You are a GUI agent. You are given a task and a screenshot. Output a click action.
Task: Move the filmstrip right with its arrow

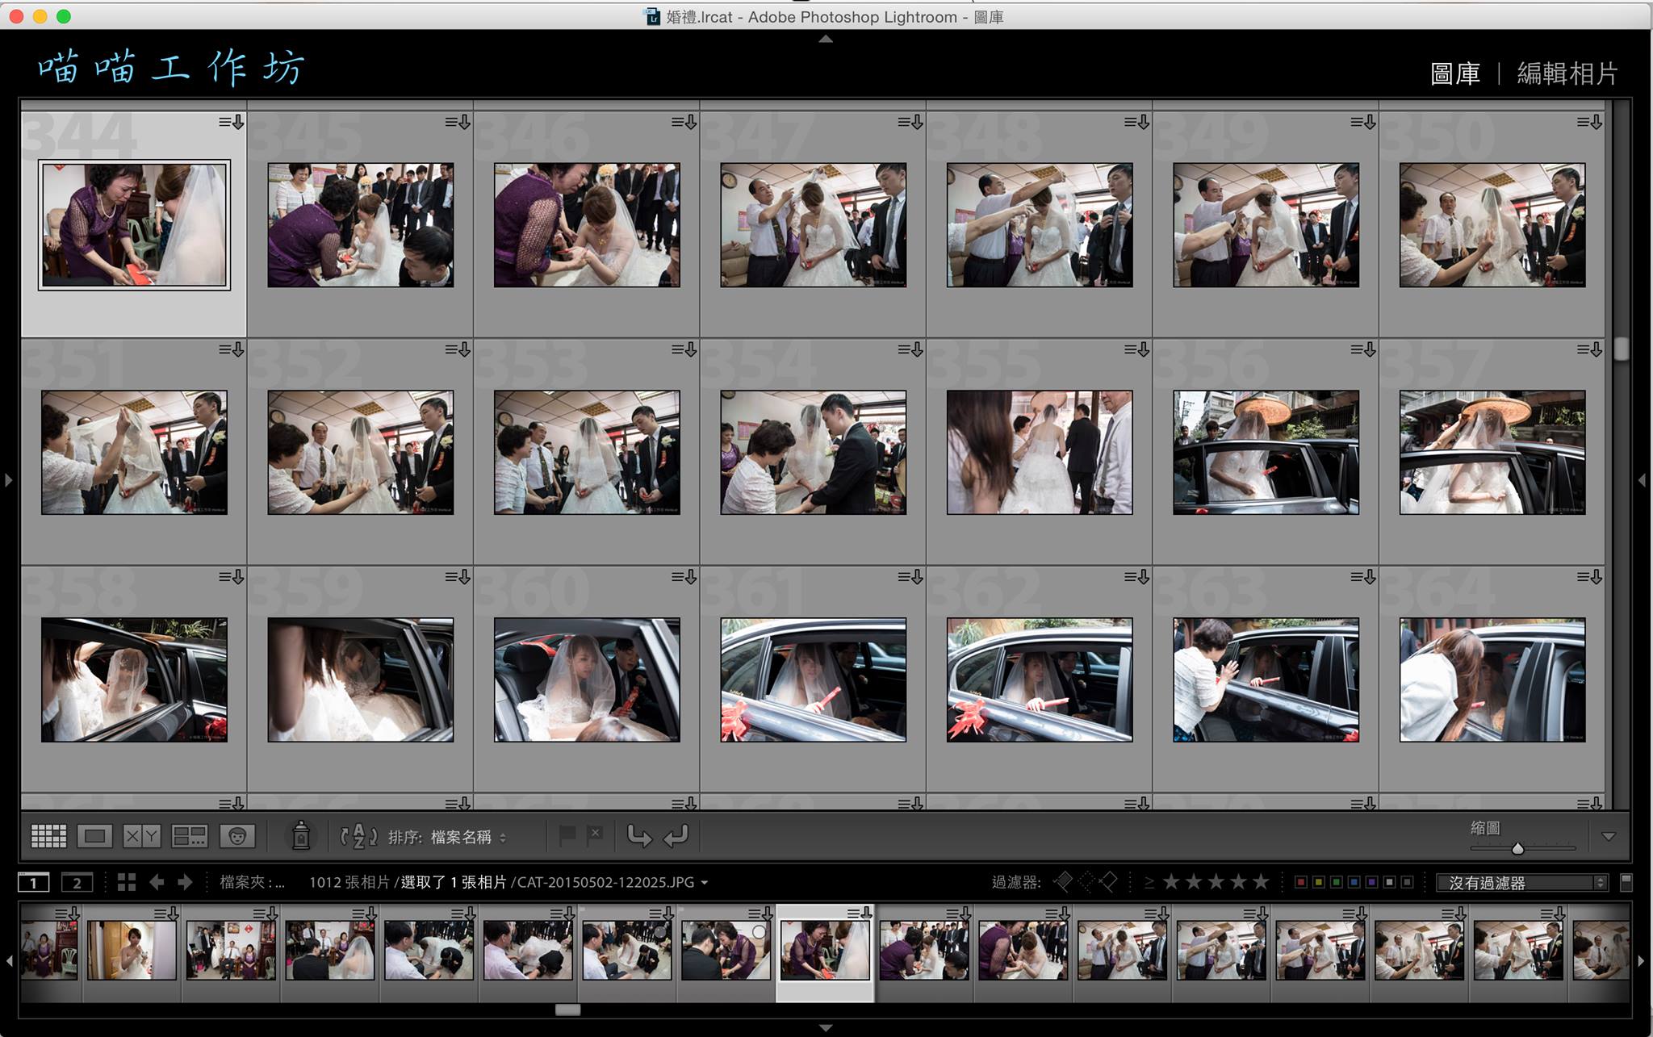pos(1642,960)
